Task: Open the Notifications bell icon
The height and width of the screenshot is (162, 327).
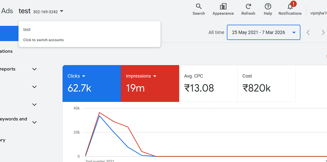Action: [x=290, y=7]
